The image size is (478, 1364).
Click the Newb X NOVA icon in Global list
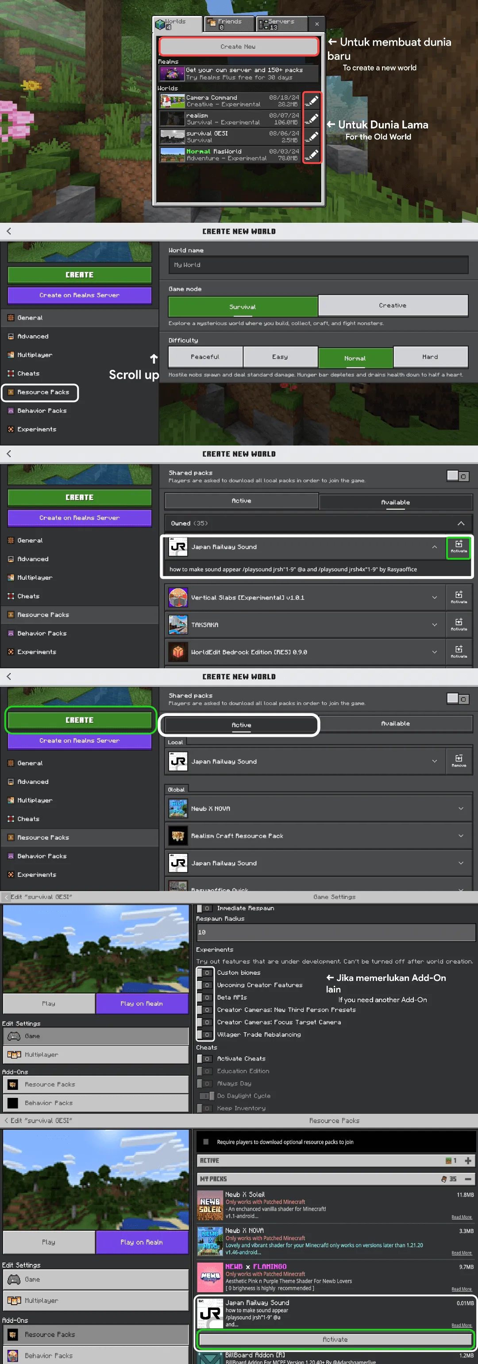click(178, 808)
